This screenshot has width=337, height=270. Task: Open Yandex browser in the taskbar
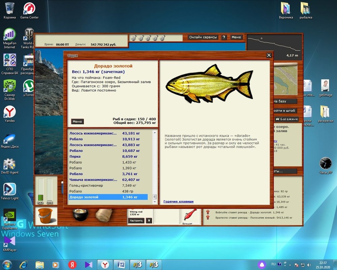105,264
